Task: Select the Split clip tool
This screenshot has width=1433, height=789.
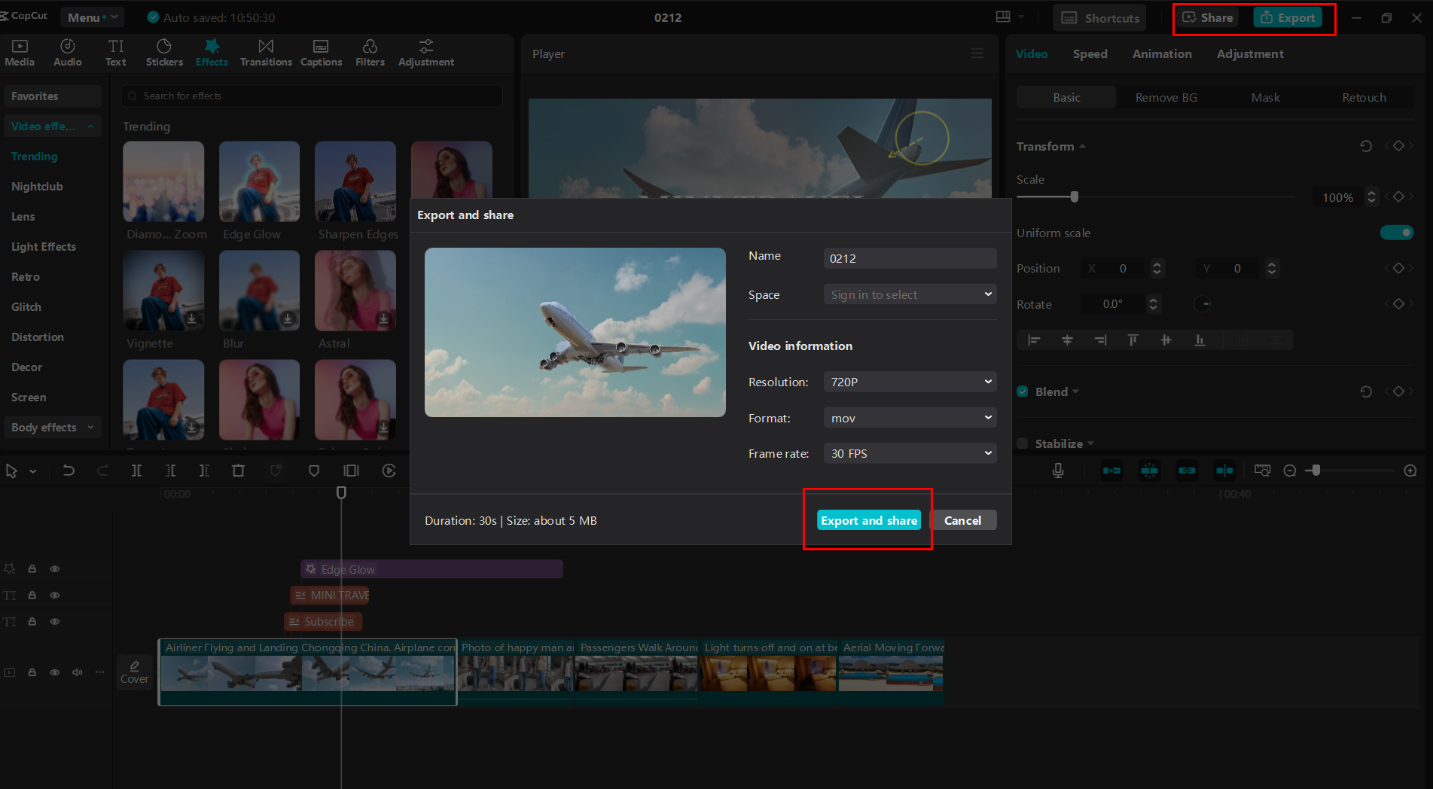Action: (x=136, y=470)
